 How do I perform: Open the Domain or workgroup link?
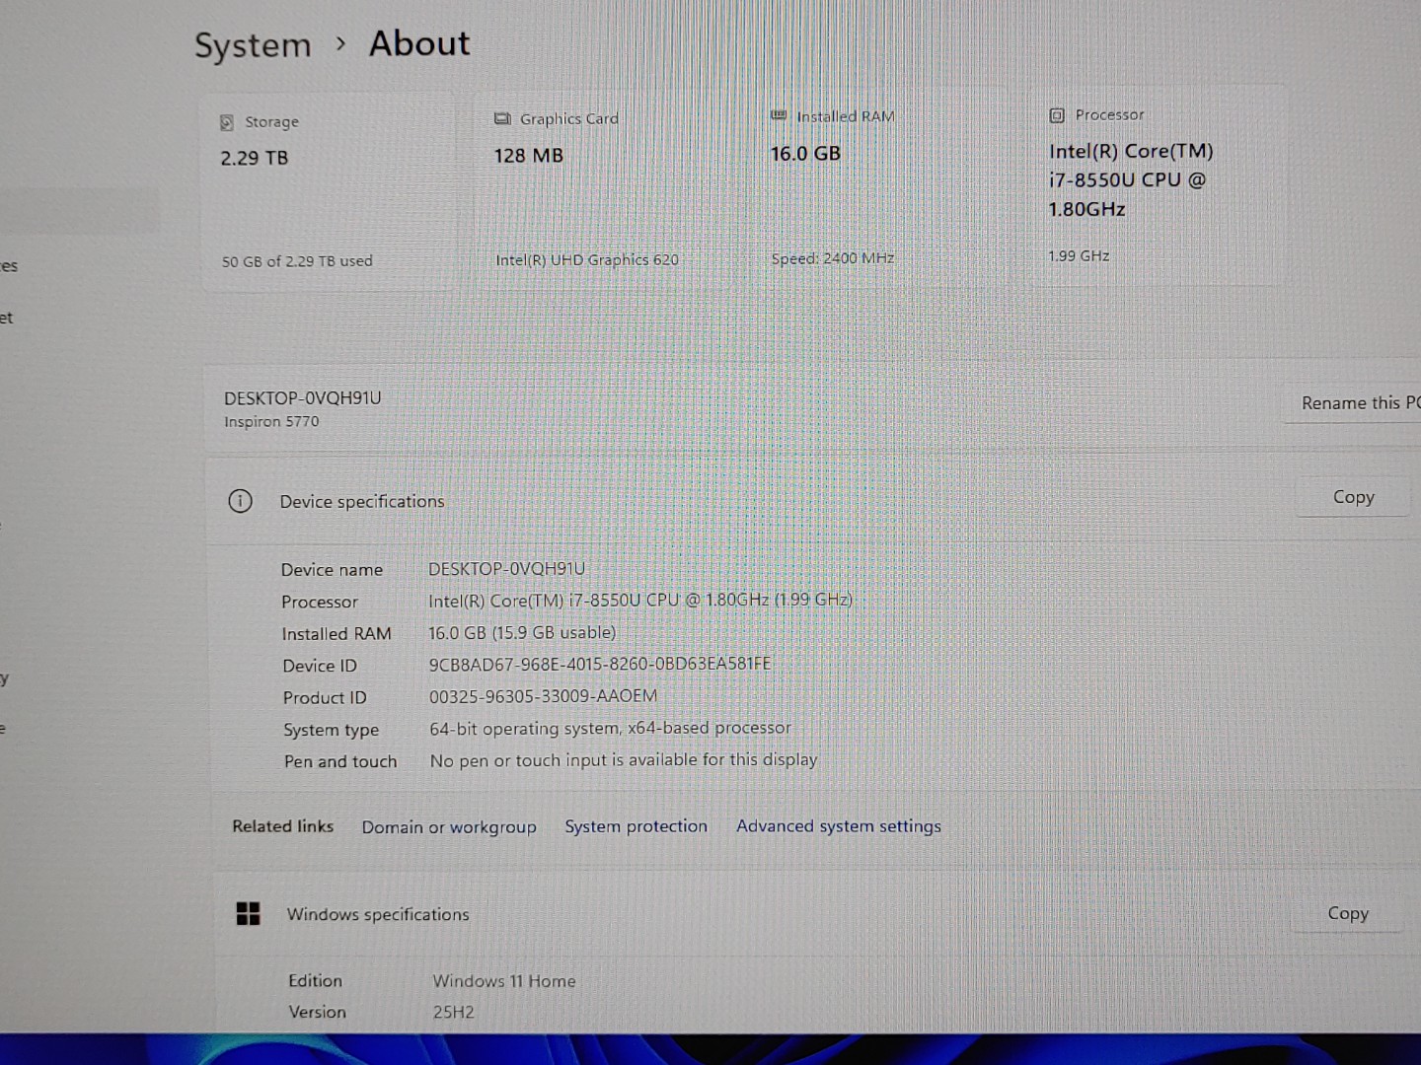449,827
